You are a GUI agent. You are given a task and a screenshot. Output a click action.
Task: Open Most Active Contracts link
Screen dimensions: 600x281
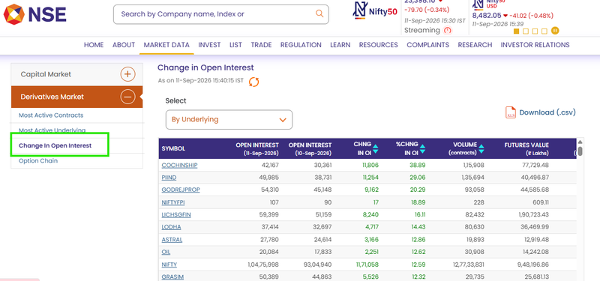point(51,115)
